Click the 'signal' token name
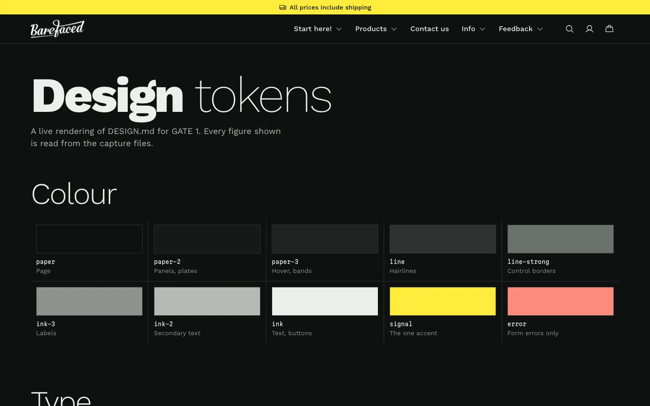The height and width of the screenshot is (406, 650). click(401, 324)
